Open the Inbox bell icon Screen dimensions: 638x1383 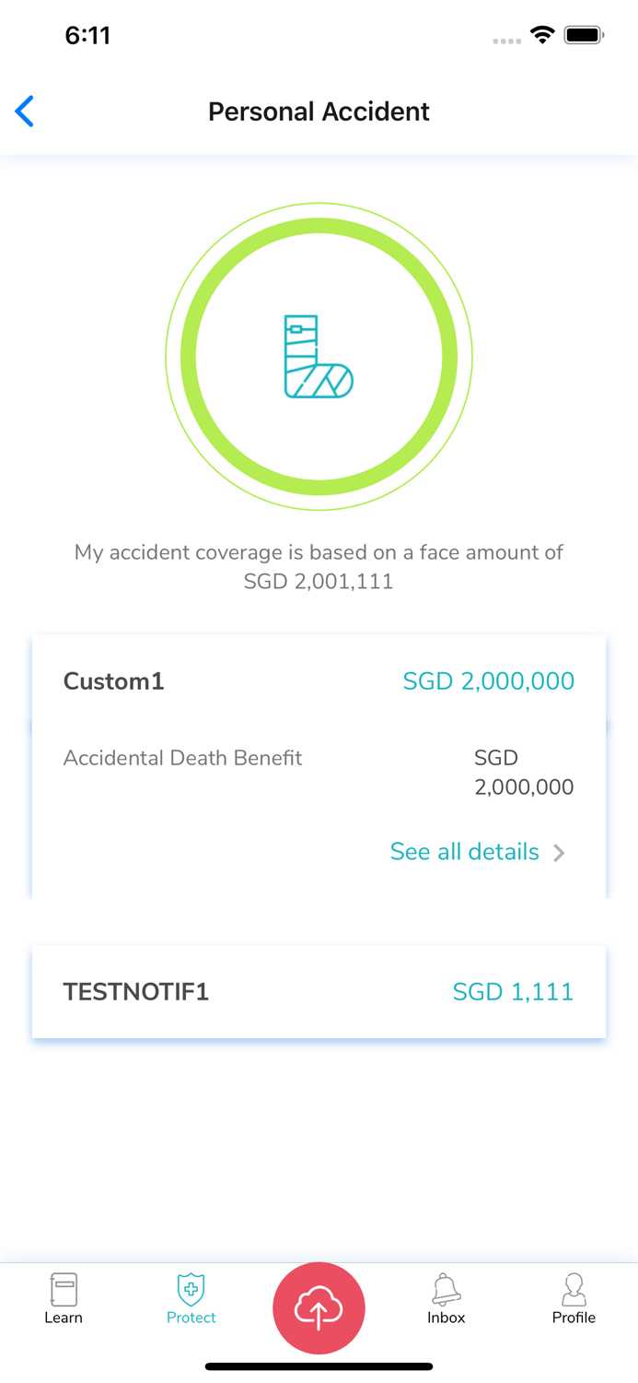[x=446, y=1289]
